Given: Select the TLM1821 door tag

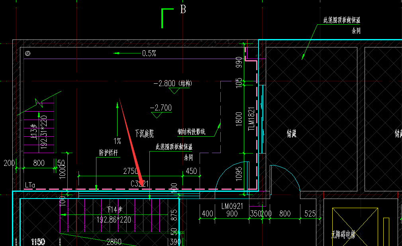Looking at the screenshot, I should click(x=251, y=119).
